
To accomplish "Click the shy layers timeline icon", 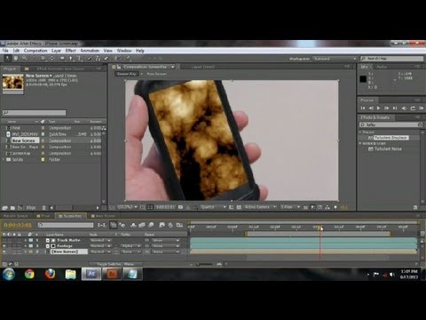I will point(133,225).
